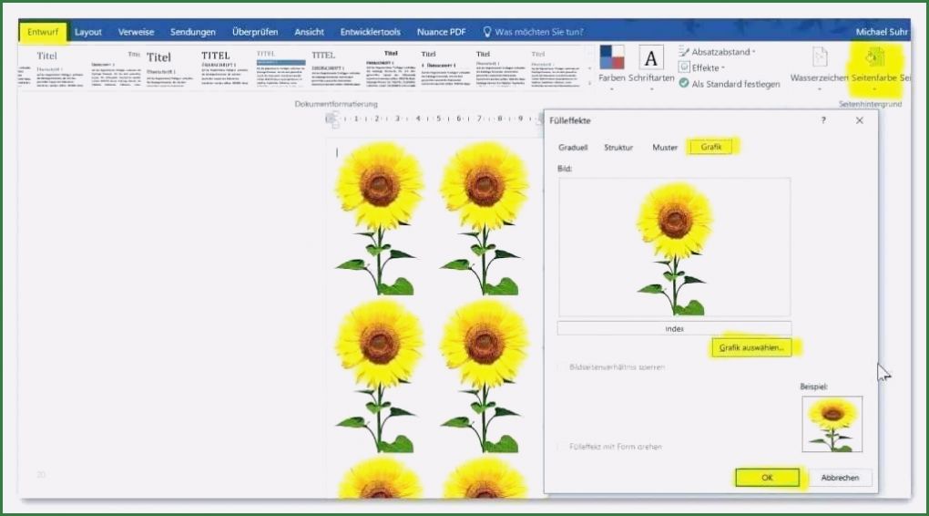Expand the Effekte dropdown arrow
The image size is (929, 516).
(723, 68)
